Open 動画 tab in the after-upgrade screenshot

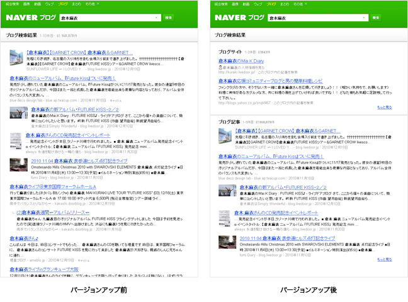coord(246,4)
